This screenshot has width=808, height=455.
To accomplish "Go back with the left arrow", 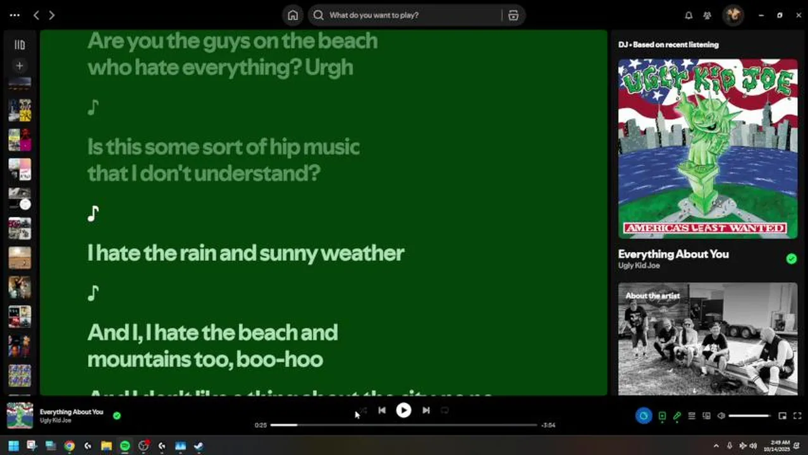I will coord(37,15).
